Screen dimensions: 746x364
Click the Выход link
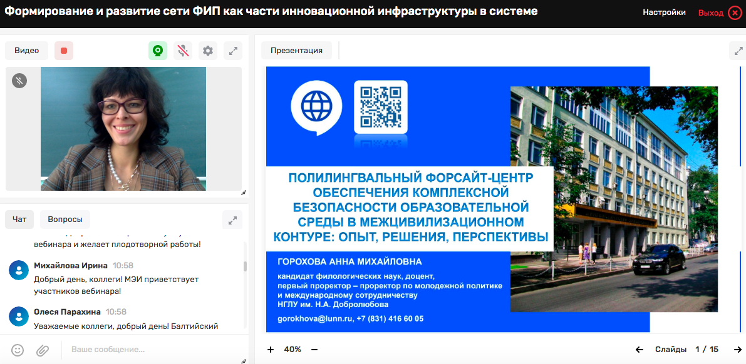click(711, 13)
